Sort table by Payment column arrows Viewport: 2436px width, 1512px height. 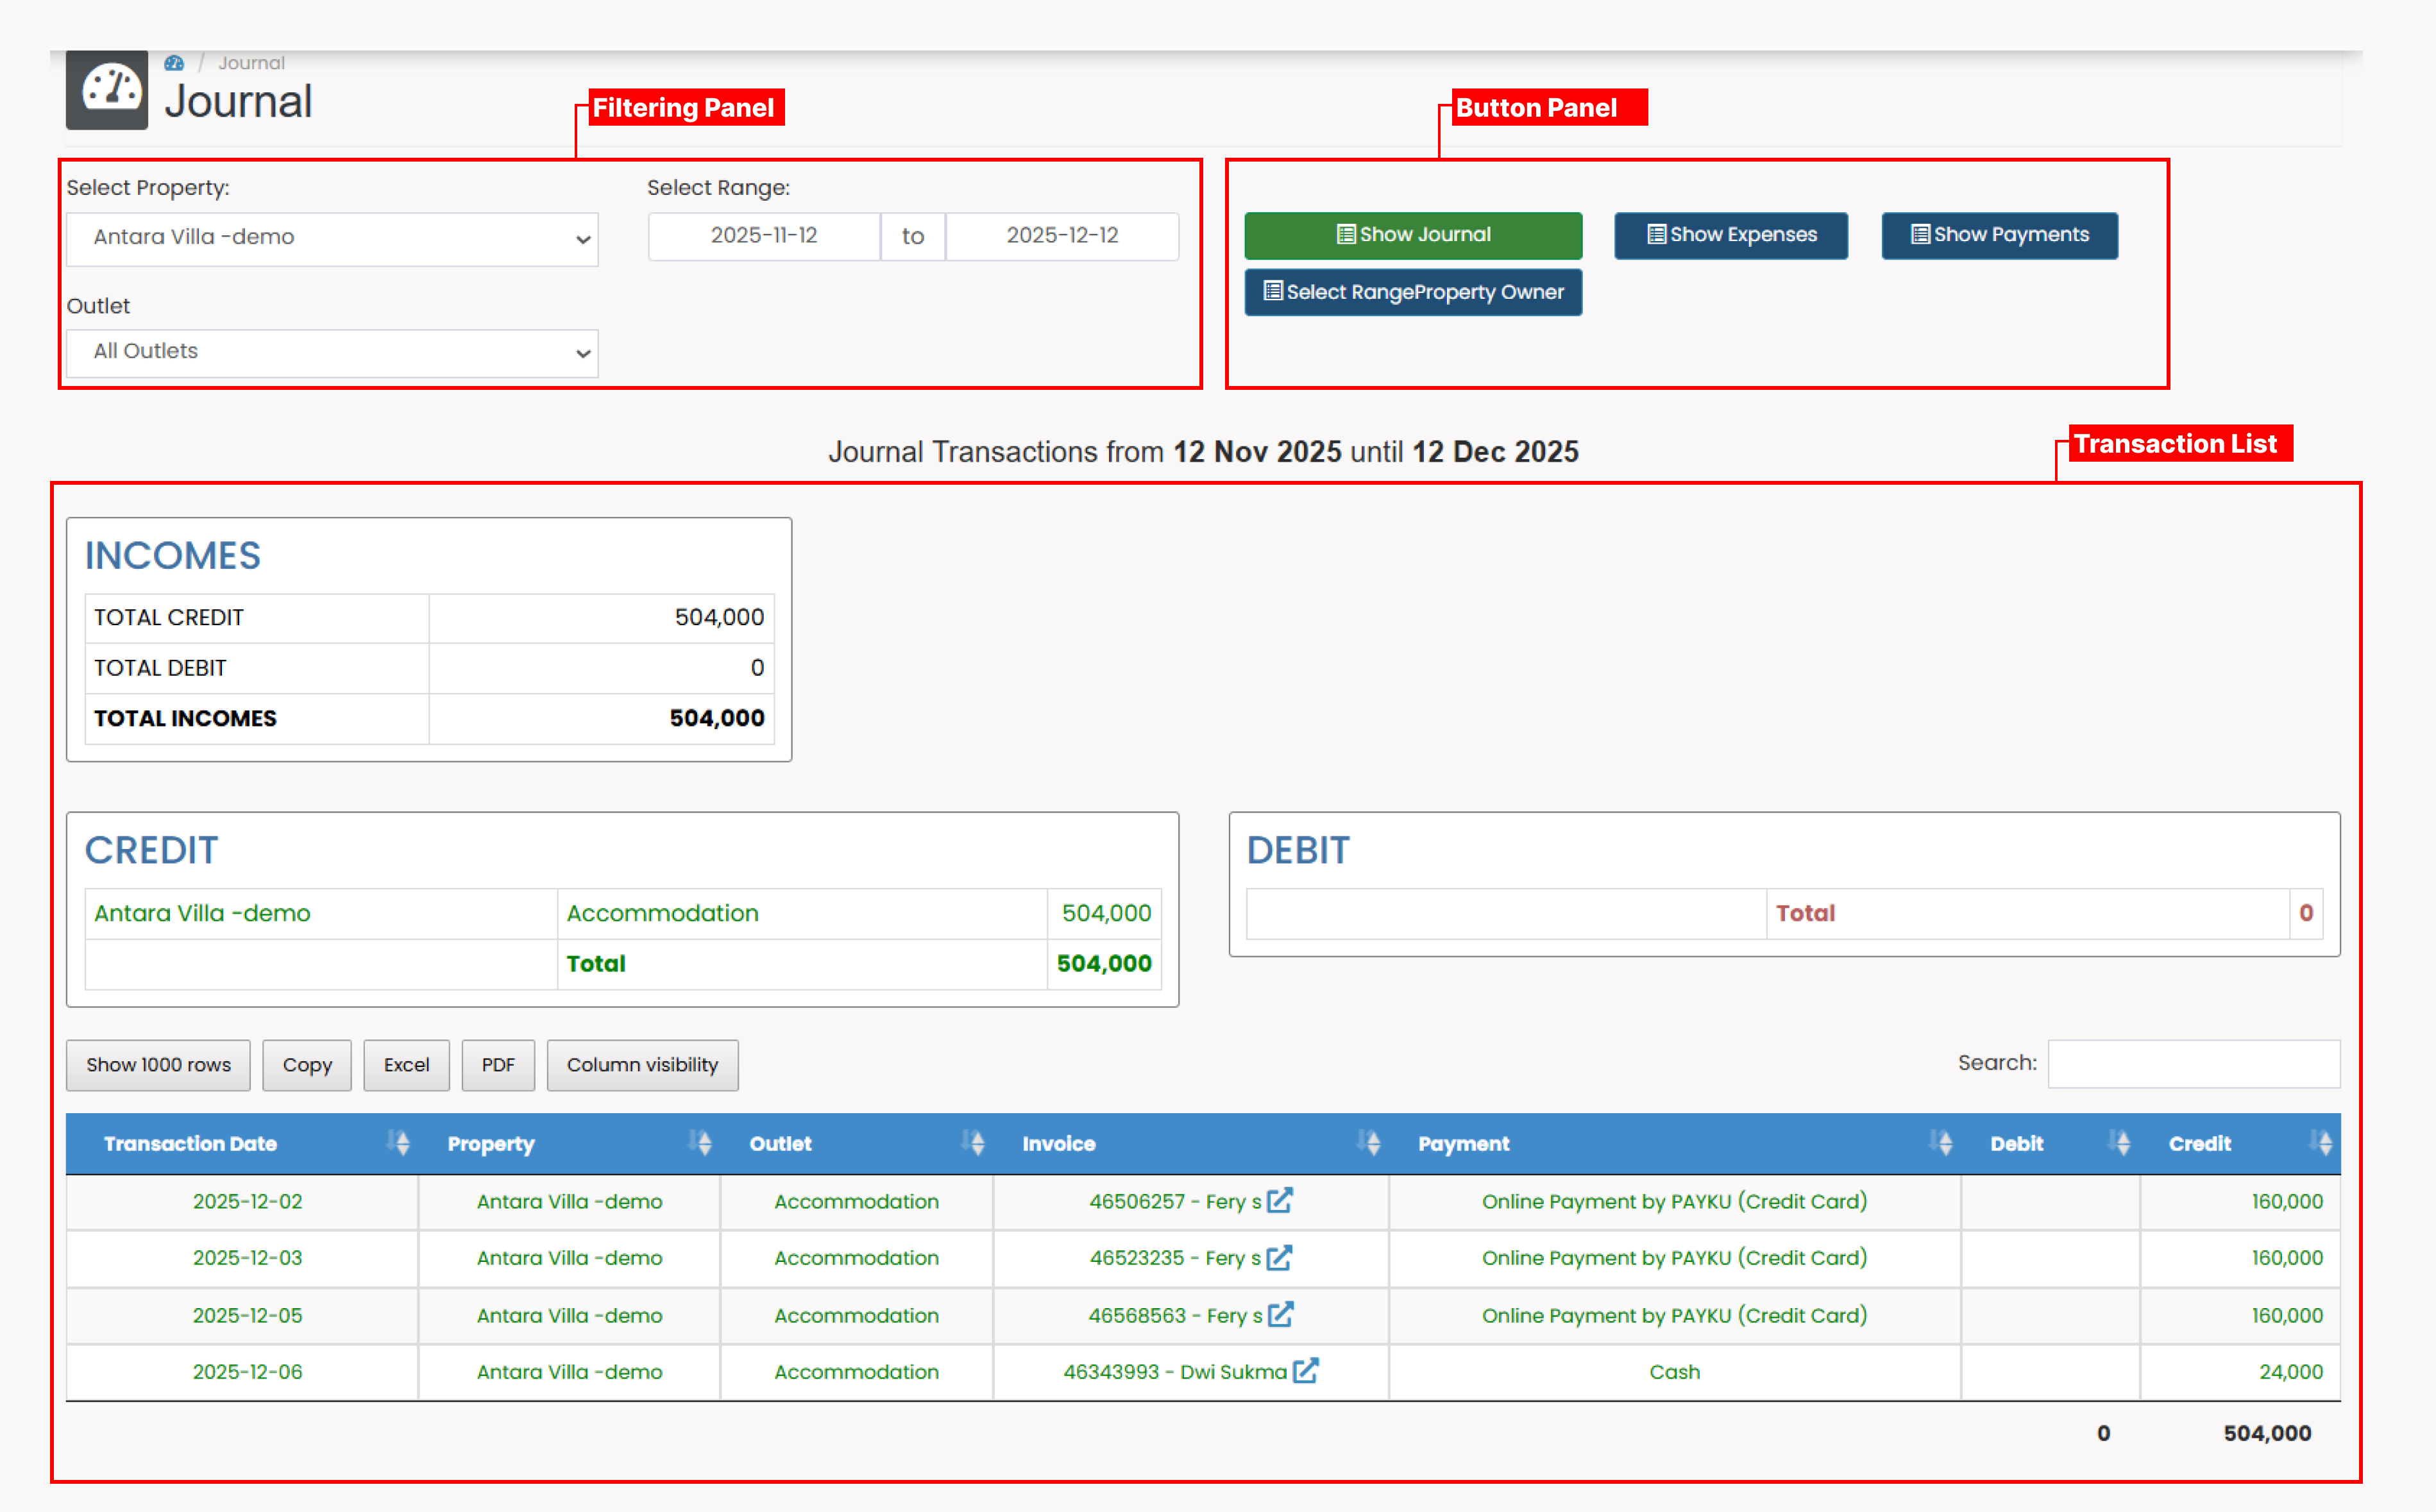tap(1942, 1143)
